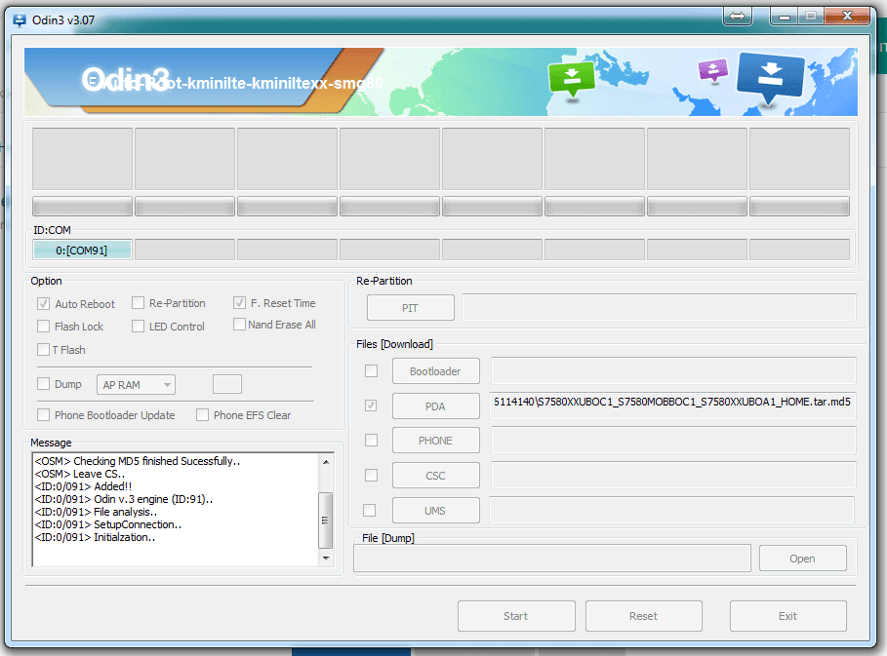
Task: Click the first progress bar above ID:COM
Action: tap(82, 207)
